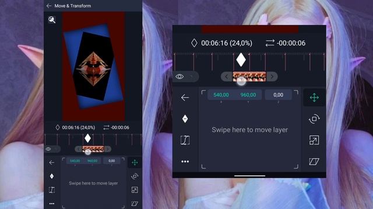Tap the diamond outline icon beside 00:06:16 in the enlarged view
Viewport: 373px width, 209px height.
[x=194, y=43]
